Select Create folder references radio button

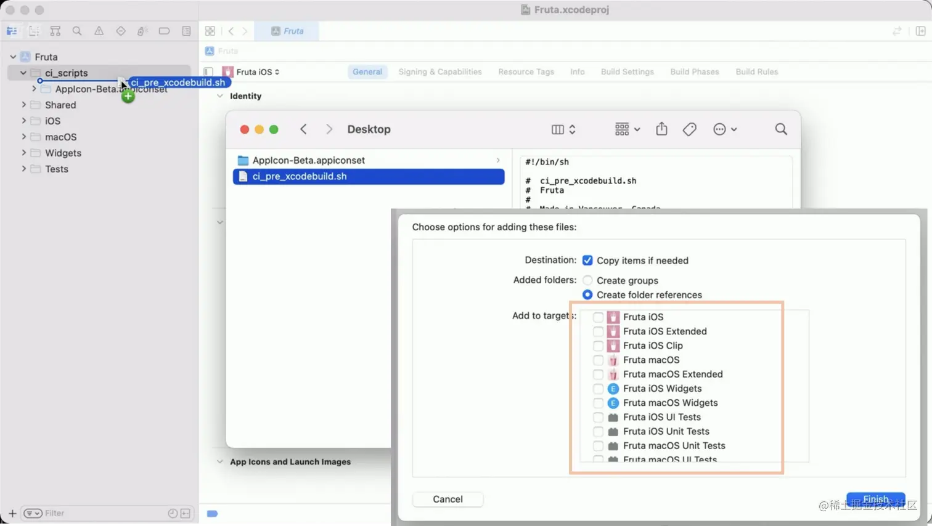coord(587,295)
